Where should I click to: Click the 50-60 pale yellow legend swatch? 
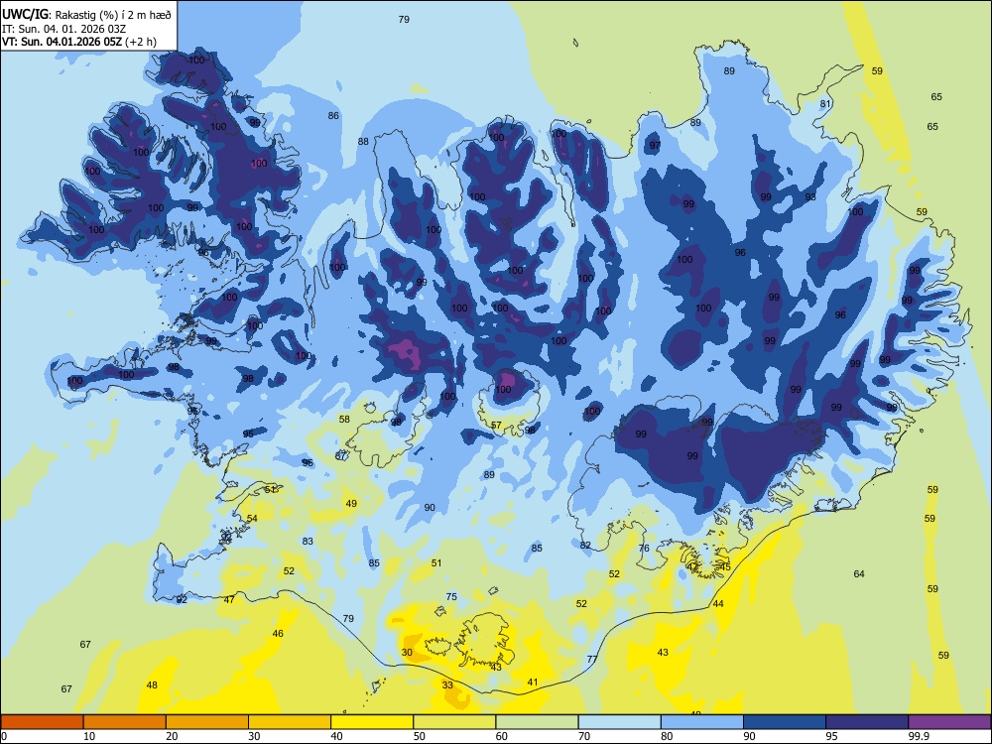click(x=454, y=722)
